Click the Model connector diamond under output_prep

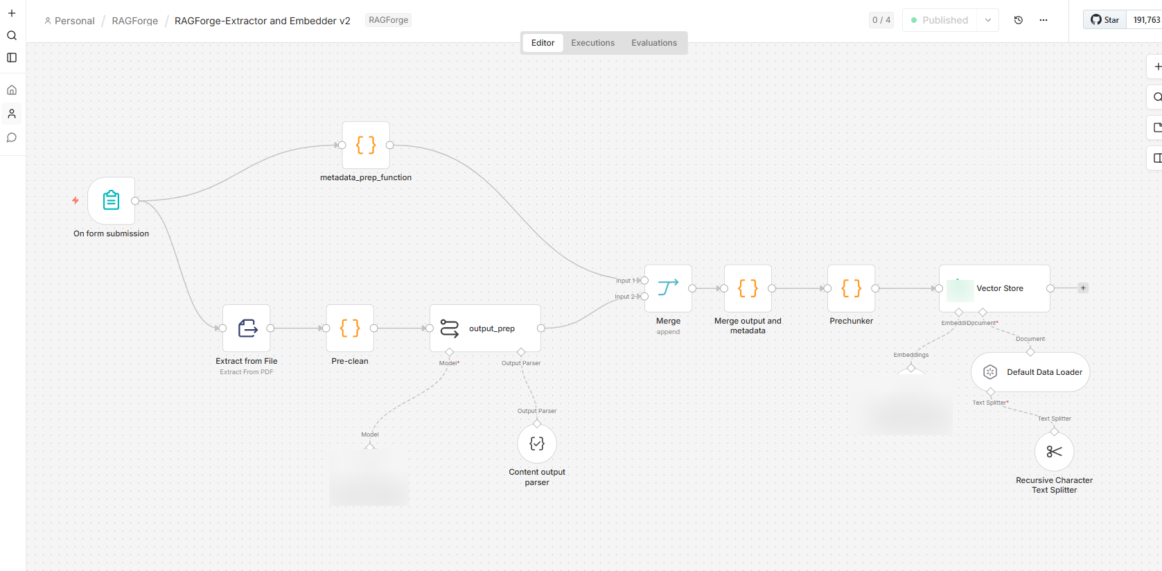tap(450, 353)
